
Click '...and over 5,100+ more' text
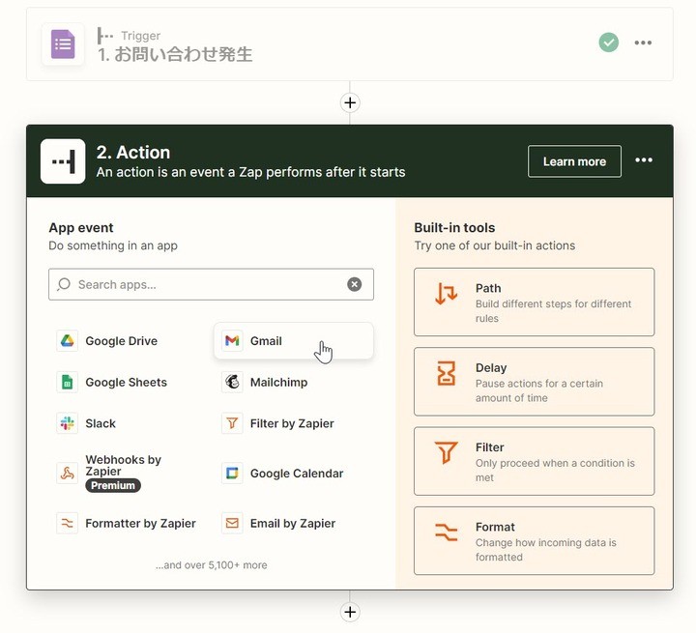pyautogui.click(x=212, y=565)
